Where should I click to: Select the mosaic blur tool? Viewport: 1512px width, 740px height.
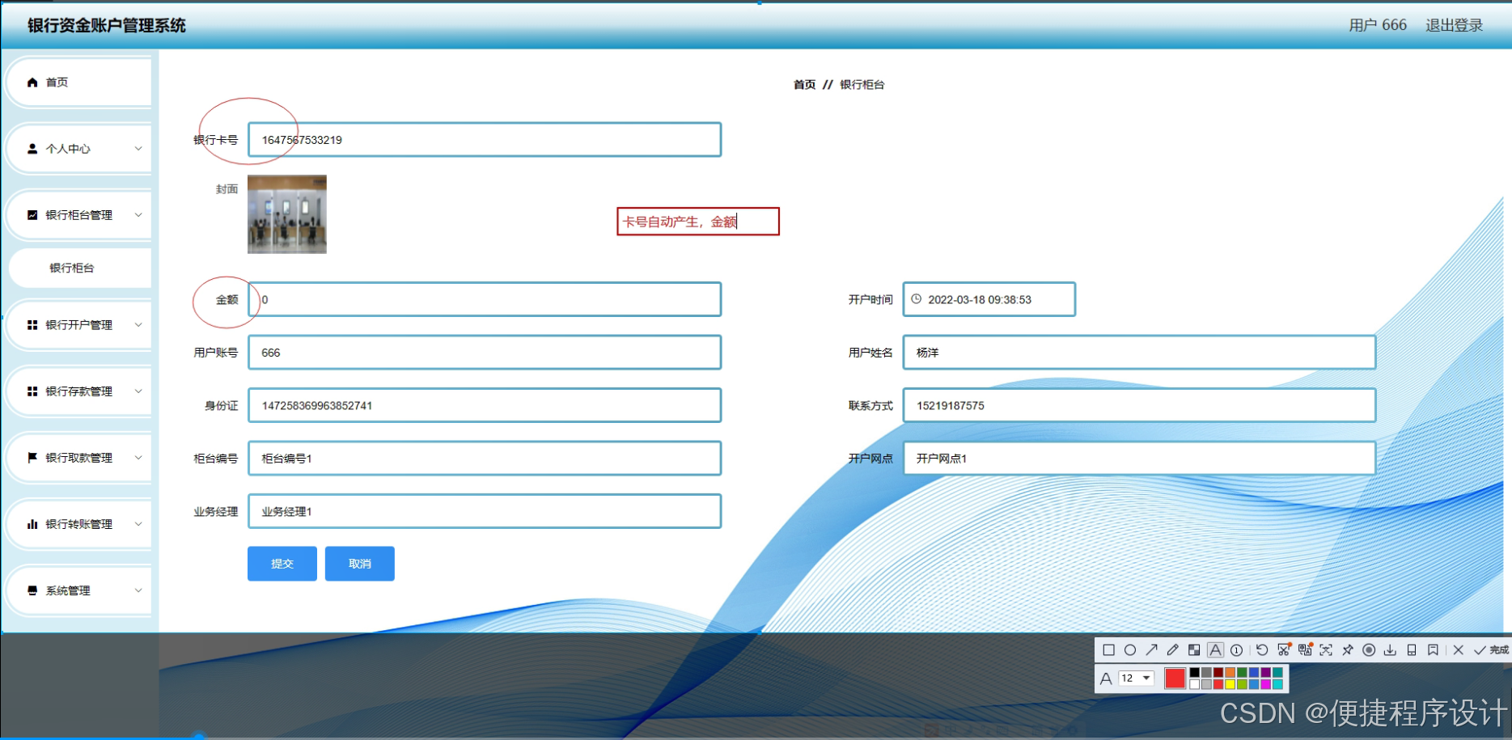(1194, 650)
